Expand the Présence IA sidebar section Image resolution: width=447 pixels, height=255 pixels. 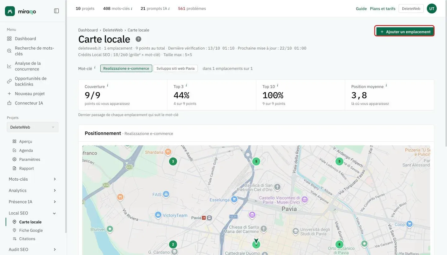coord(33,202)
